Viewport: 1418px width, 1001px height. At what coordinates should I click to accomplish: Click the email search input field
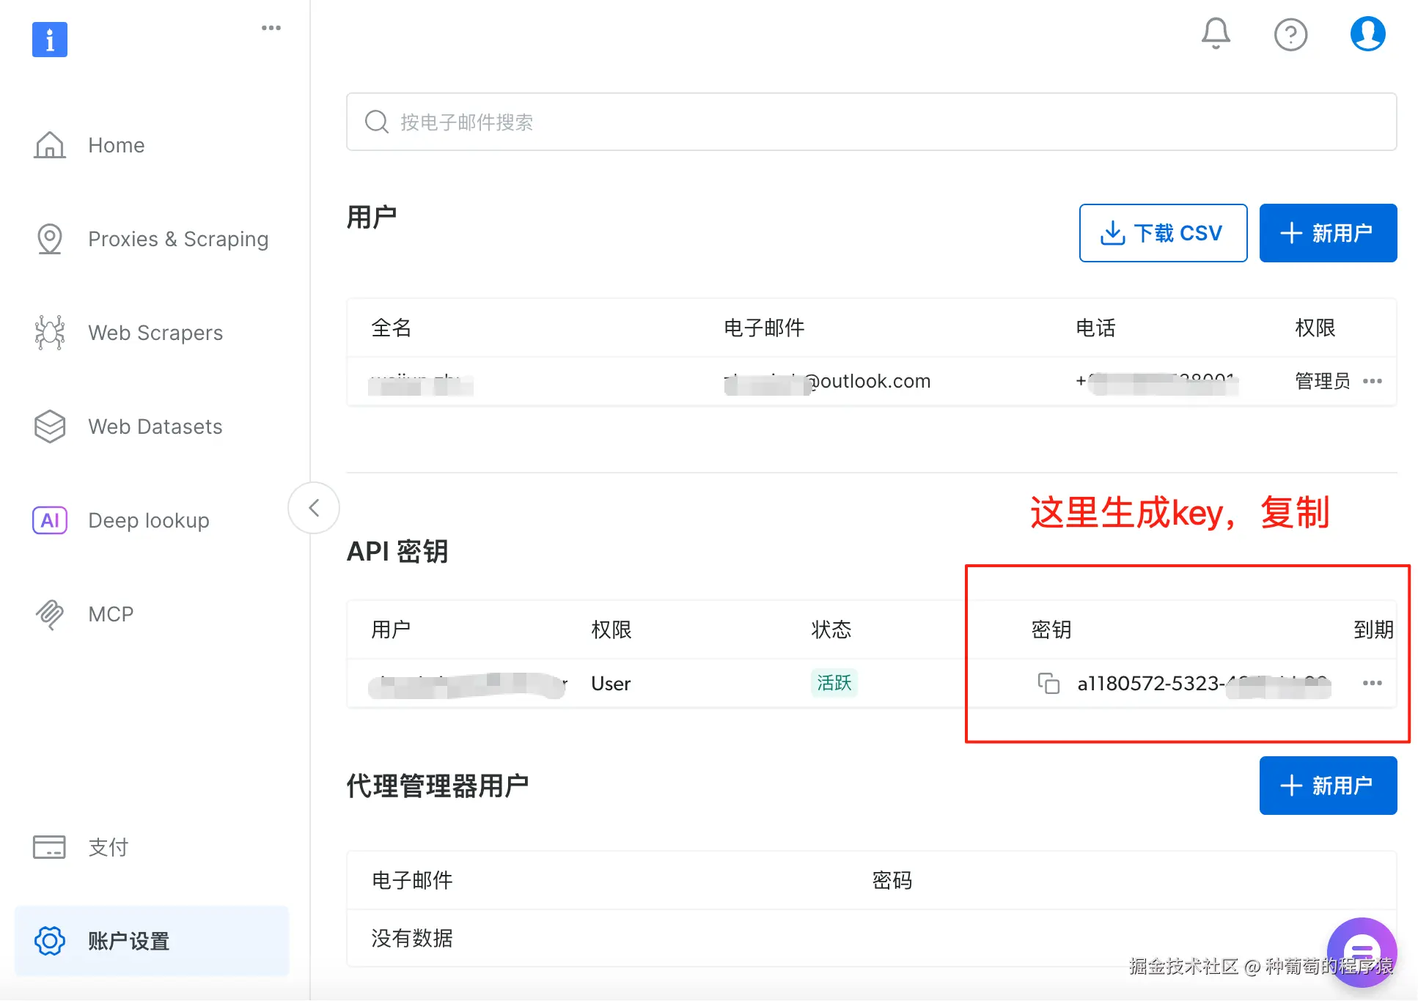[871, 122]
